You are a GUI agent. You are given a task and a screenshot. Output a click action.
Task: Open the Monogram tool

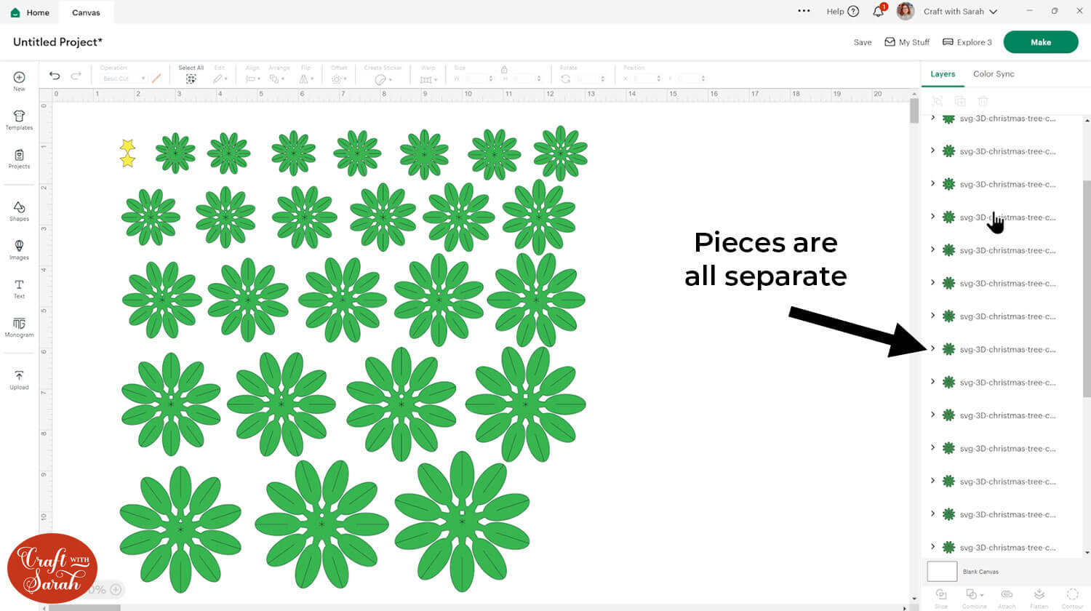[19, 327]
